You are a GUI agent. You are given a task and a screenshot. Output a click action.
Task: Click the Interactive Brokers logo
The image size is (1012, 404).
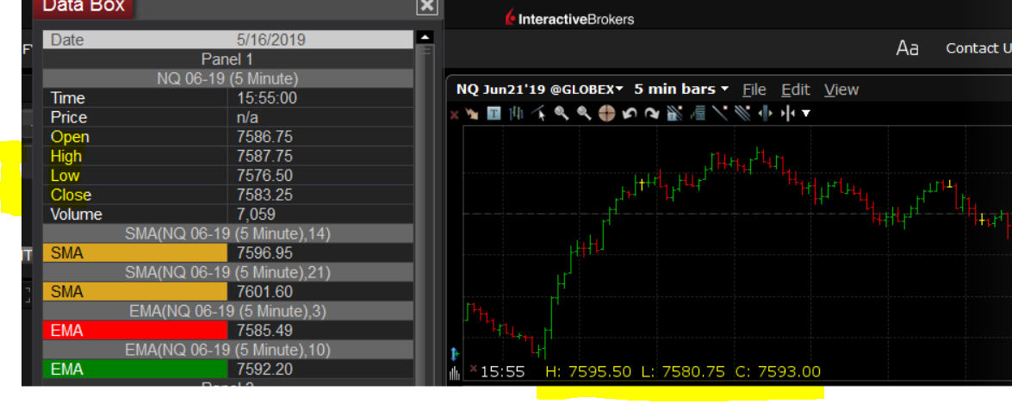click(569, 19)
